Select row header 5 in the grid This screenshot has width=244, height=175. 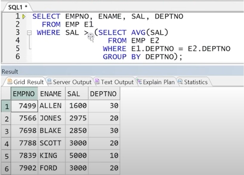6,156
